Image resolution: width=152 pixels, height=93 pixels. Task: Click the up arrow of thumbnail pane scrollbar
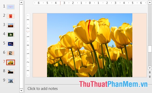point(21,2)
